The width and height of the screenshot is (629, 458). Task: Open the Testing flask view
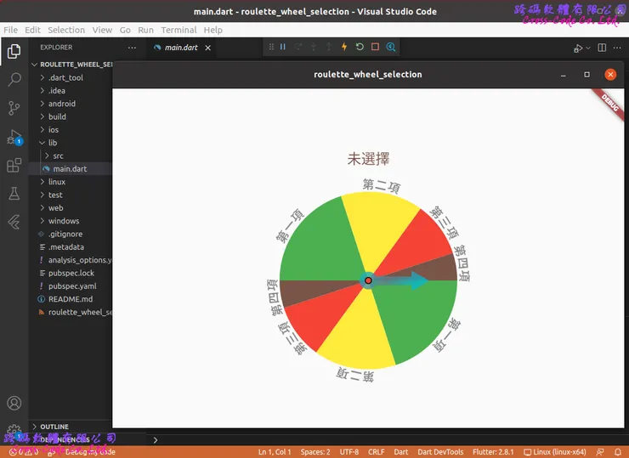(14, 194)
